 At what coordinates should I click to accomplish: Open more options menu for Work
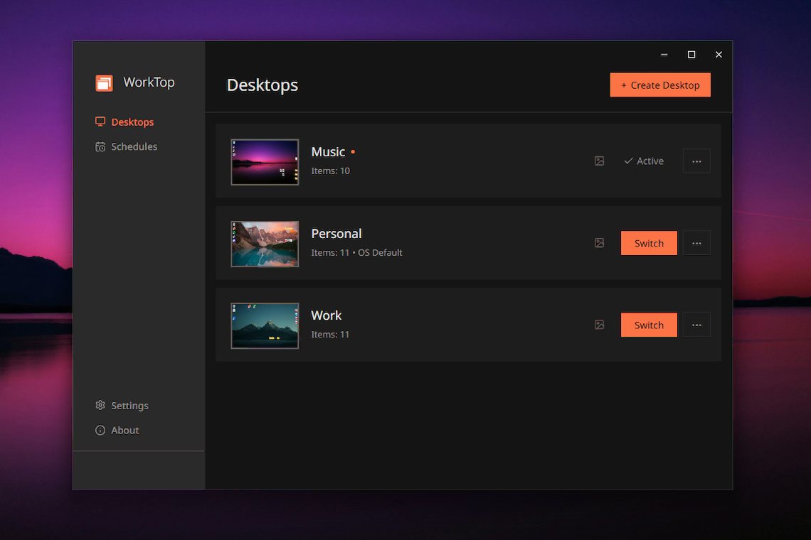696,325
